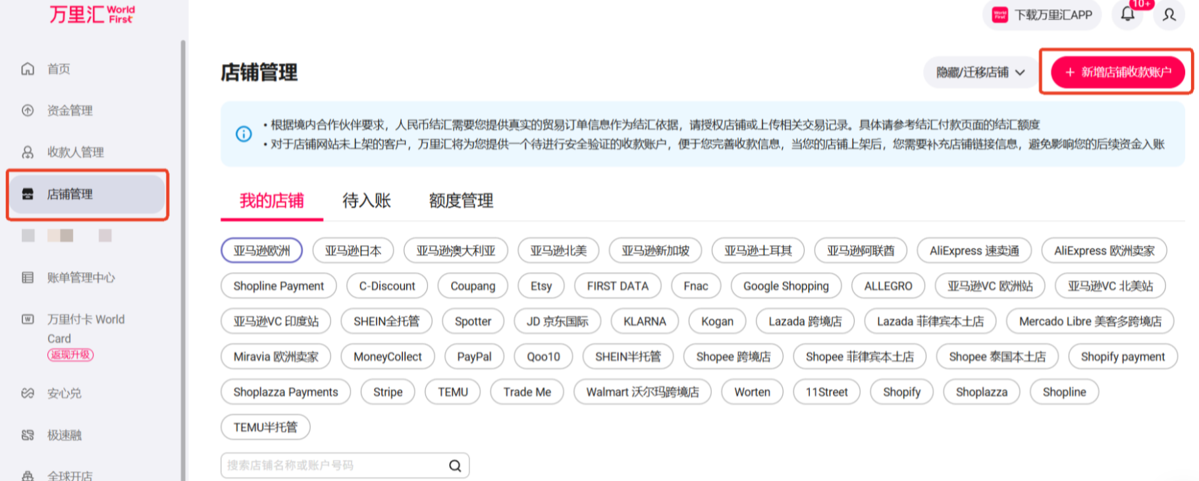This screenshot has height=481, width=1199.
Task: Select the PayPal store filter
Action: [x=474, y=356]
